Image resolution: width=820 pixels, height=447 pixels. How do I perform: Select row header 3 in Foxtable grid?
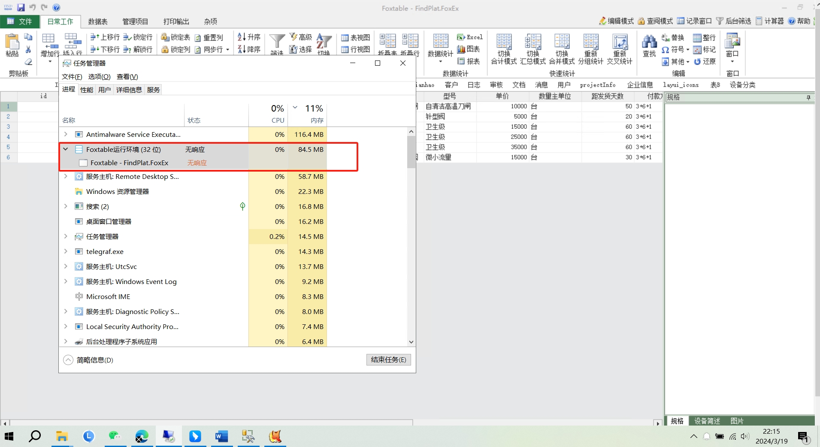[8, 127]
